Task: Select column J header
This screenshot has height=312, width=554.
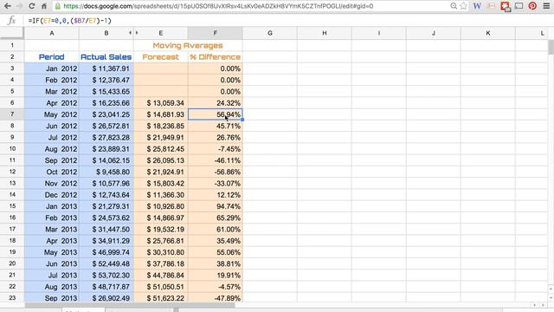Action: [x=434, y=33]
